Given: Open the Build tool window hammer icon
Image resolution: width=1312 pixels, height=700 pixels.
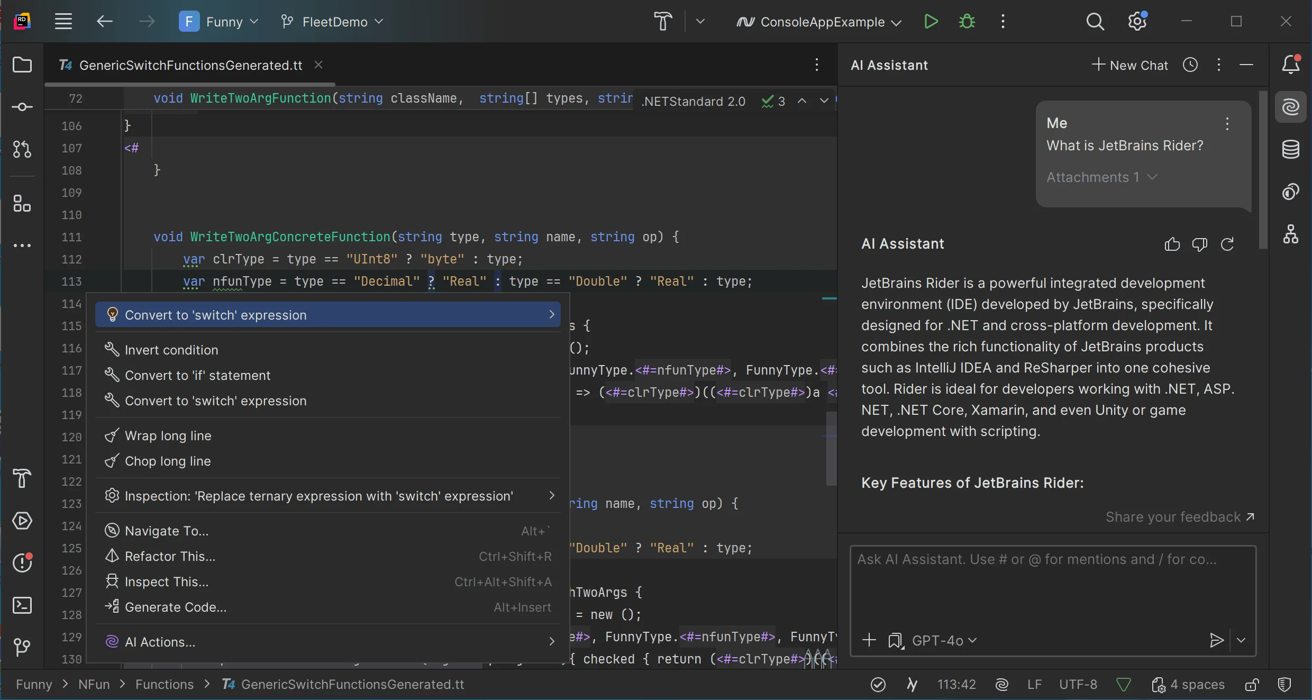Looking at the screenshot, I should (22, 479).
